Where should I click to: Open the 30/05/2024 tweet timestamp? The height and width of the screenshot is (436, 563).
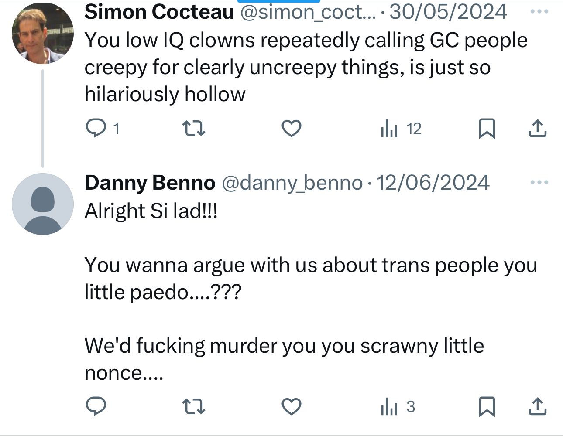click(448, 12)
